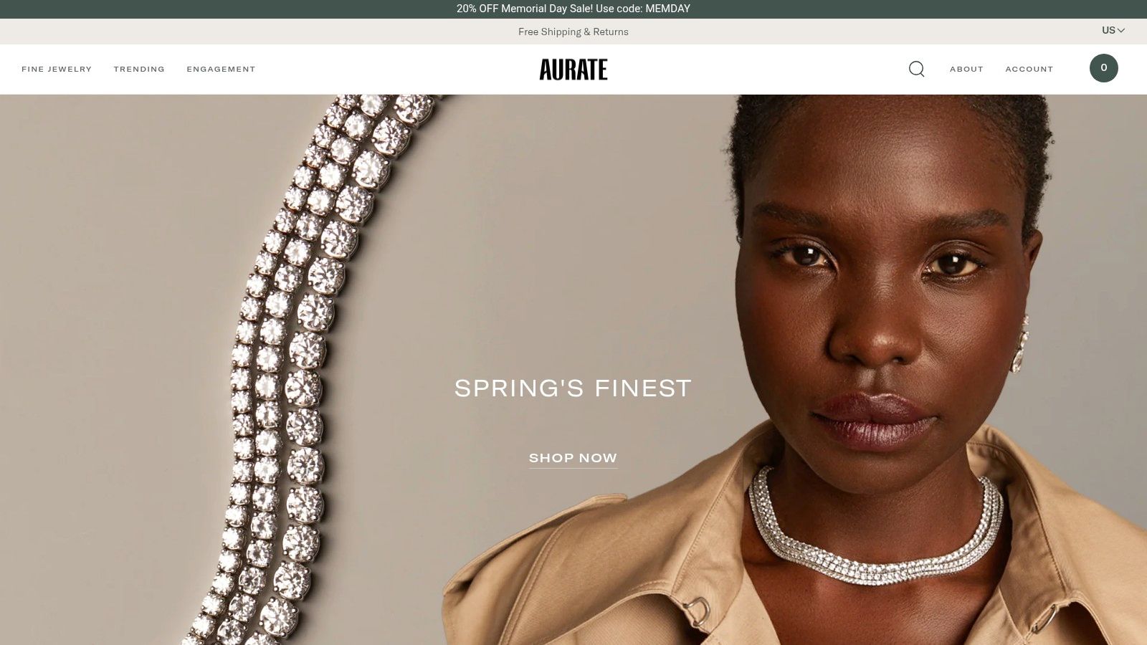Open the Account page

(x=1029, y=70)
